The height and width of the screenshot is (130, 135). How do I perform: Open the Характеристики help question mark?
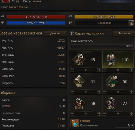coord(72,33)
